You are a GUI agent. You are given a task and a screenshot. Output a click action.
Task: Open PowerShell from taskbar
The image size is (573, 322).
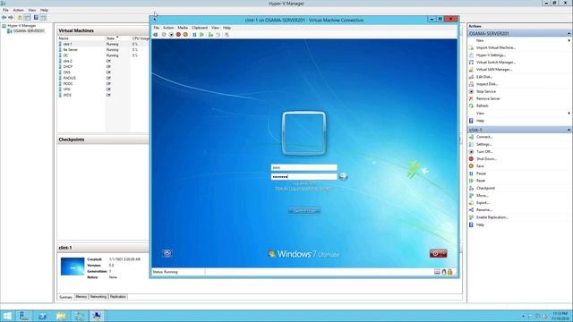42,316
